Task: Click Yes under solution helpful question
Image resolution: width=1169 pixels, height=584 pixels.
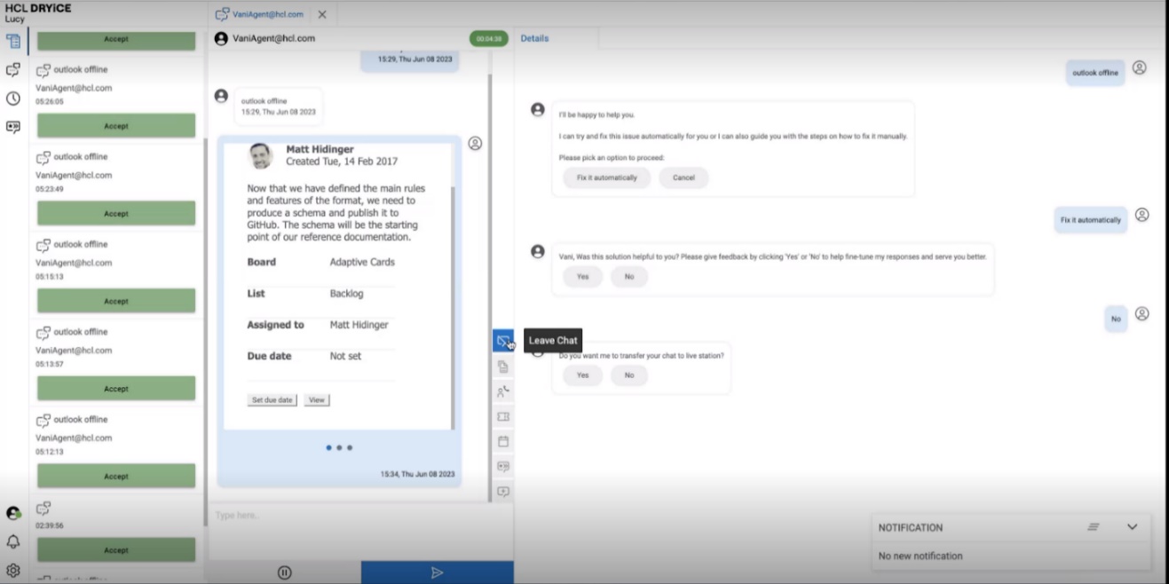Action: [x=582, y=277]
